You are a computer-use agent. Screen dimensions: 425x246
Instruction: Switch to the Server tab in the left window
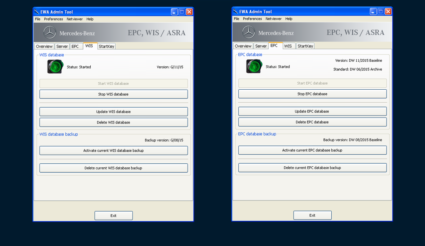[62, 46]
